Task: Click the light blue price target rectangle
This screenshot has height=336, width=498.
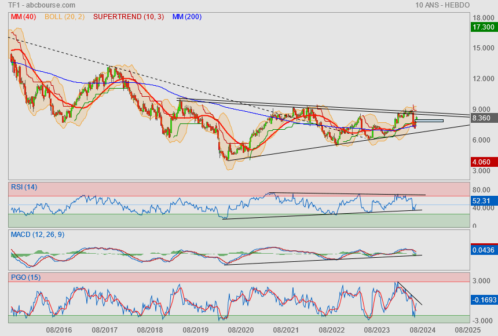Action: point(429,120)
